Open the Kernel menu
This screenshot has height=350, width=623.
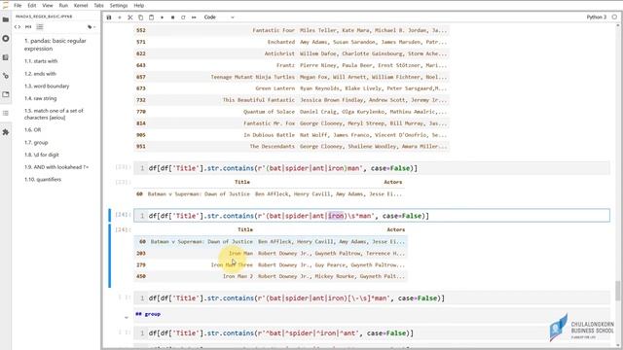pyautogui.click(x=81, y=6)
